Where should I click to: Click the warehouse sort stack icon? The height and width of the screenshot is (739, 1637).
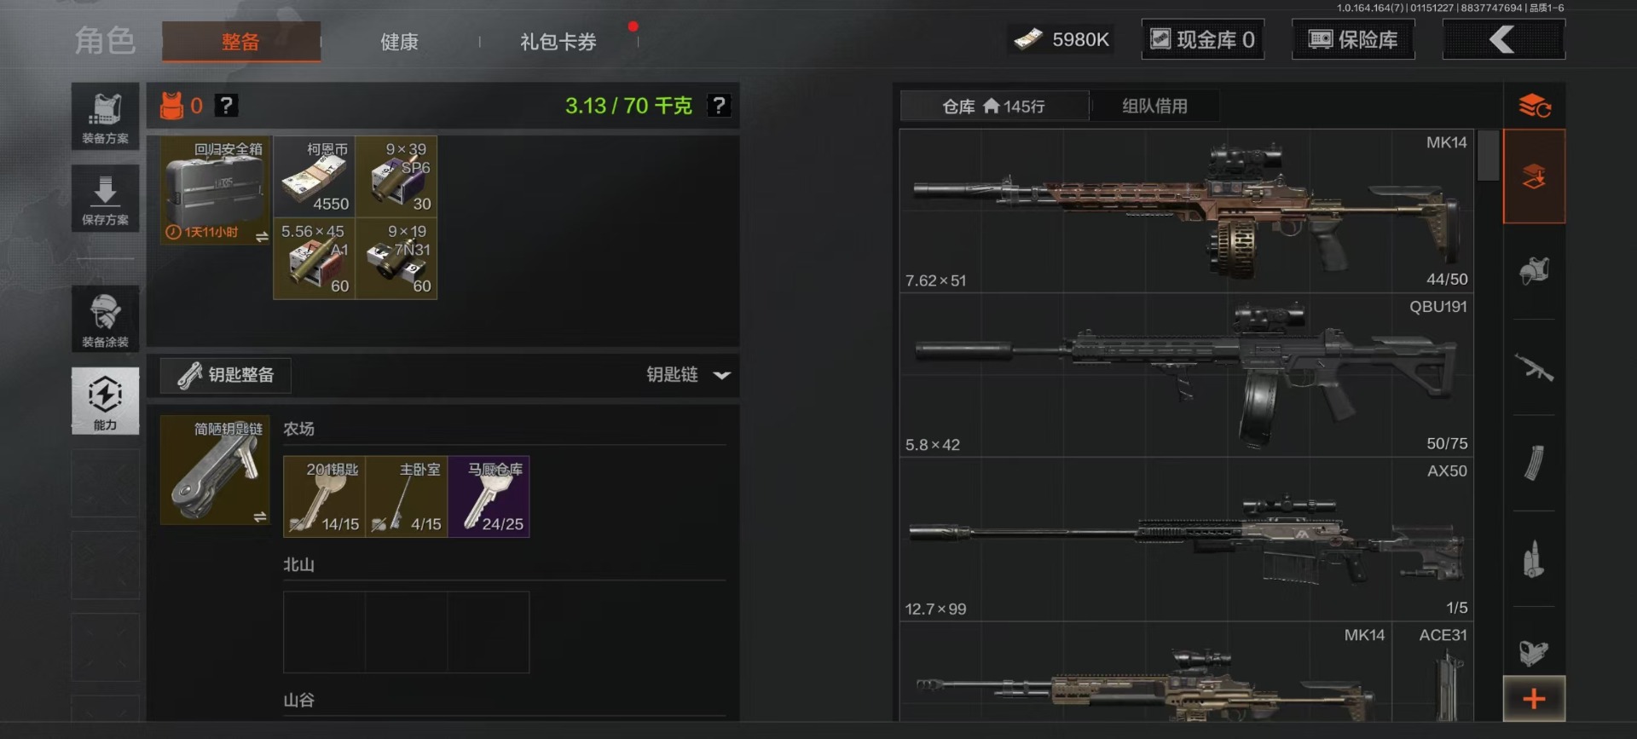(x=1534, y=106)
